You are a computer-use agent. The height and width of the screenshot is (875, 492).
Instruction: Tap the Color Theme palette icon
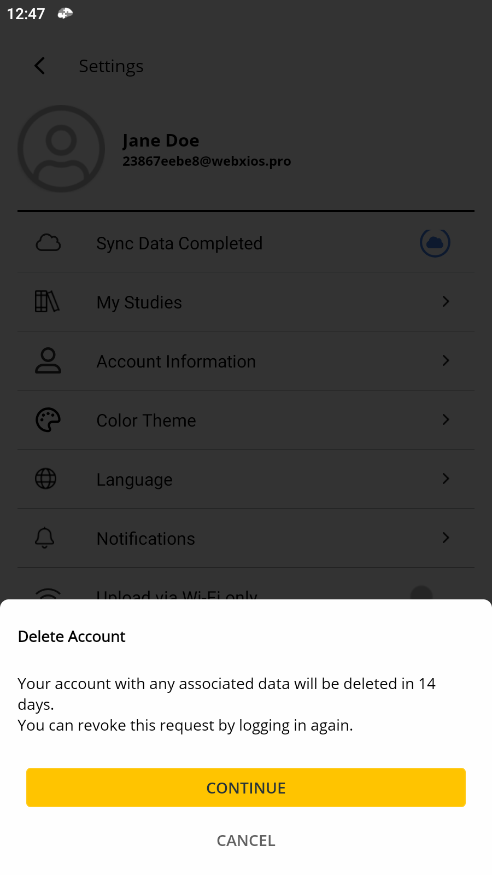[x=48, y=420]
